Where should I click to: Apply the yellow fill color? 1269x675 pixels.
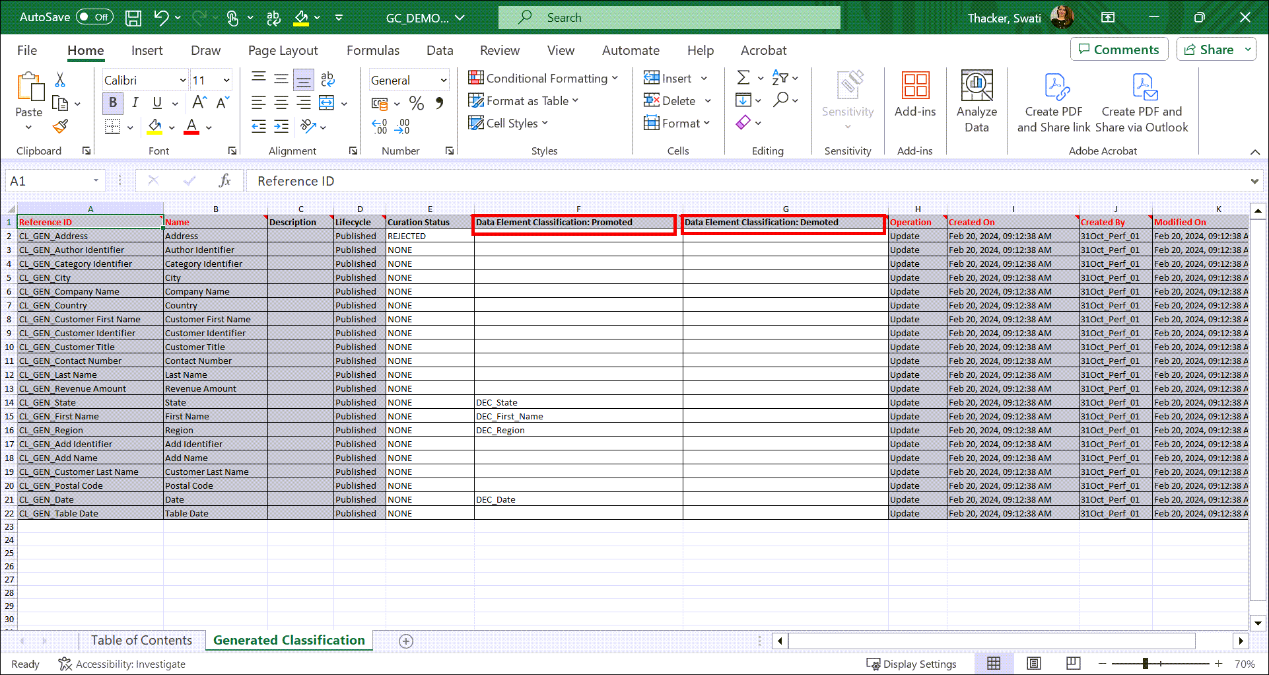click(x=154, y=126)
